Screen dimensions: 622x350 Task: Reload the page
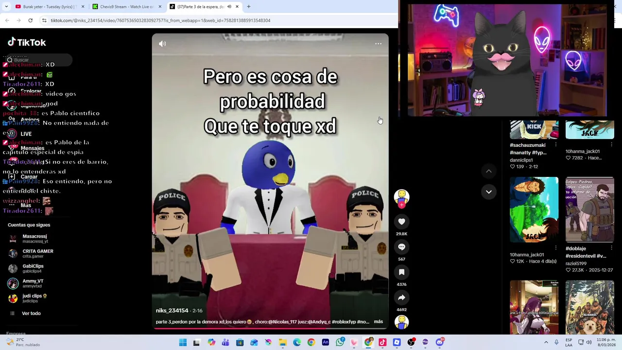click(x=30, y=20)
